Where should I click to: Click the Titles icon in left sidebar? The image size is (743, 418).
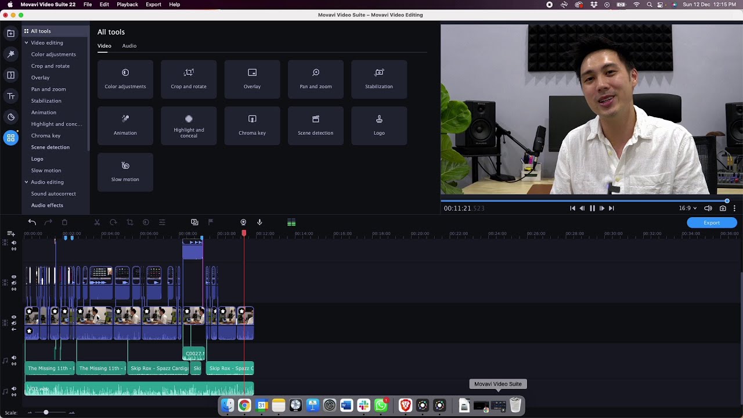point(10,96)
